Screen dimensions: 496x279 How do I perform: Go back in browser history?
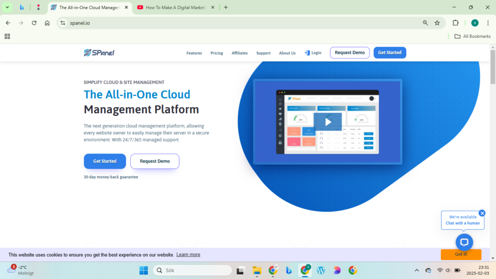point(8,23)
